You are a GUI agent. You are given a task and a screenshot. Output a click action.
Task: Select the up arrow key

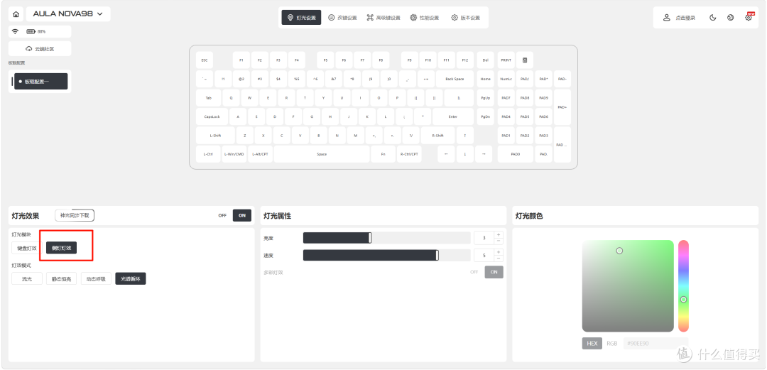coord(464,135)
